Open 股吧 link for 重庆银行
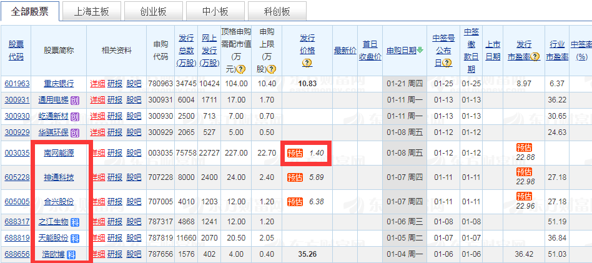 (x=134, y=84)
